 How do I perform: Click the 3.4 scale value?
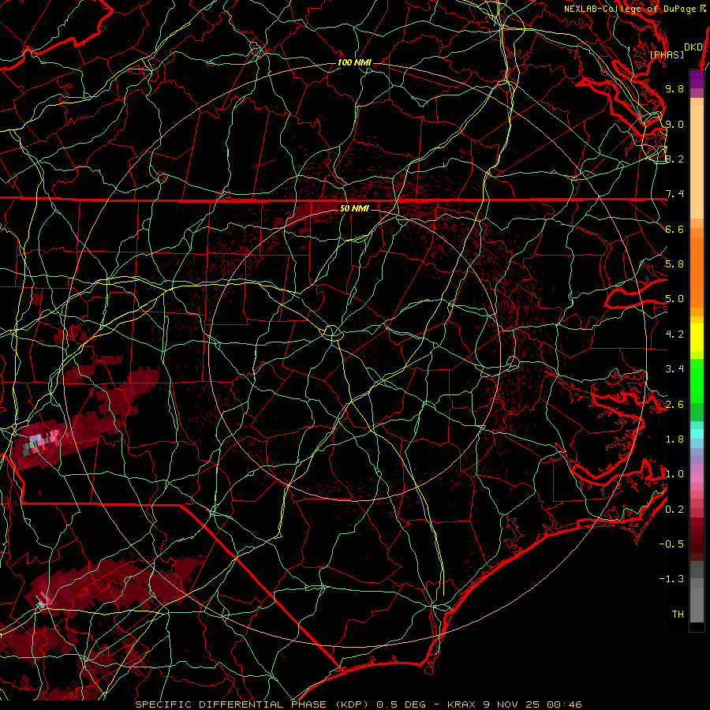674,369
